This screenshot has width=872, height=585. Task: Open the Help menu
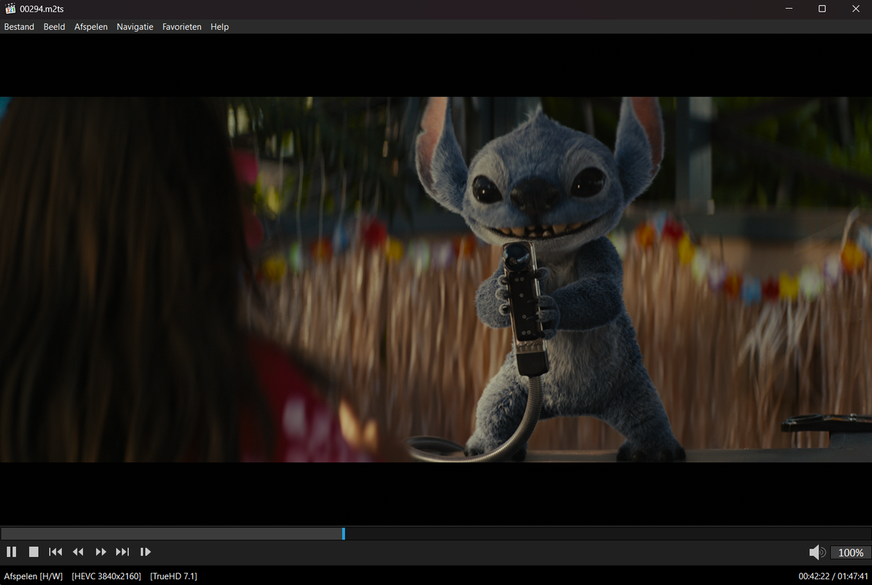point(219,27)
